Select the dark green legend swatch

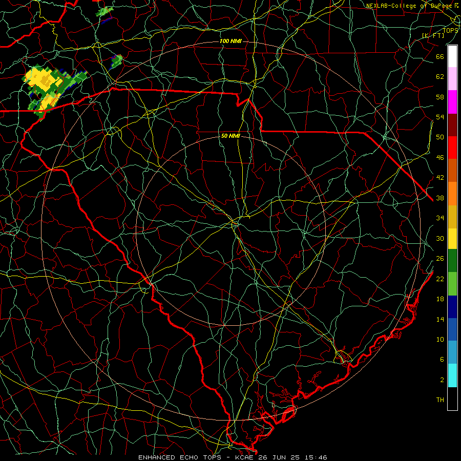tap(452, 261)
